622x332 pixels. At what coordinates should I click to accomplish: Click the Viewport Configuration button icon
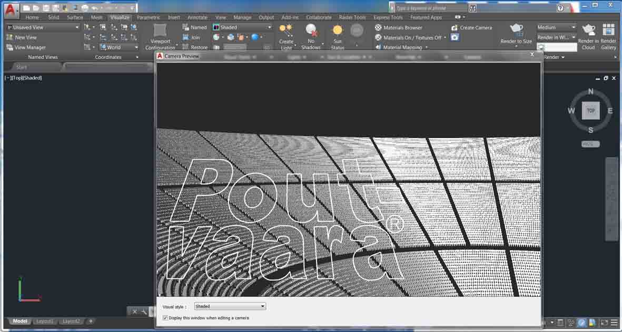click(x=160, y=30)
